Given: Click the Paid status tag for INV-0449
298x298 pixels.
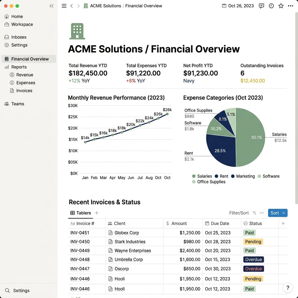Looking at the screenshot, I should click(249, 251).
